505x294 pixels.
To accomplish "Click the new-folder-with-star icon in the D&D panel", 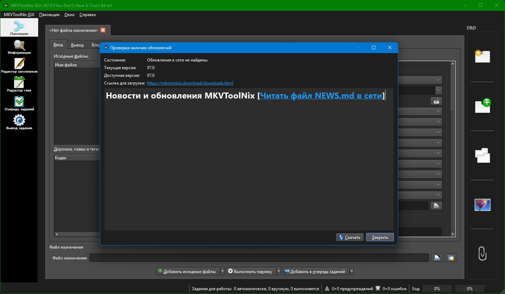I will coord(482,56).
